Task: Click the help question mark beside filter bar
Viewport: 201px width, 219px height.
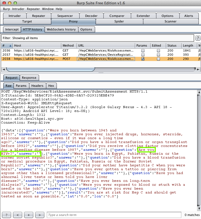Action: click(198, 38)
